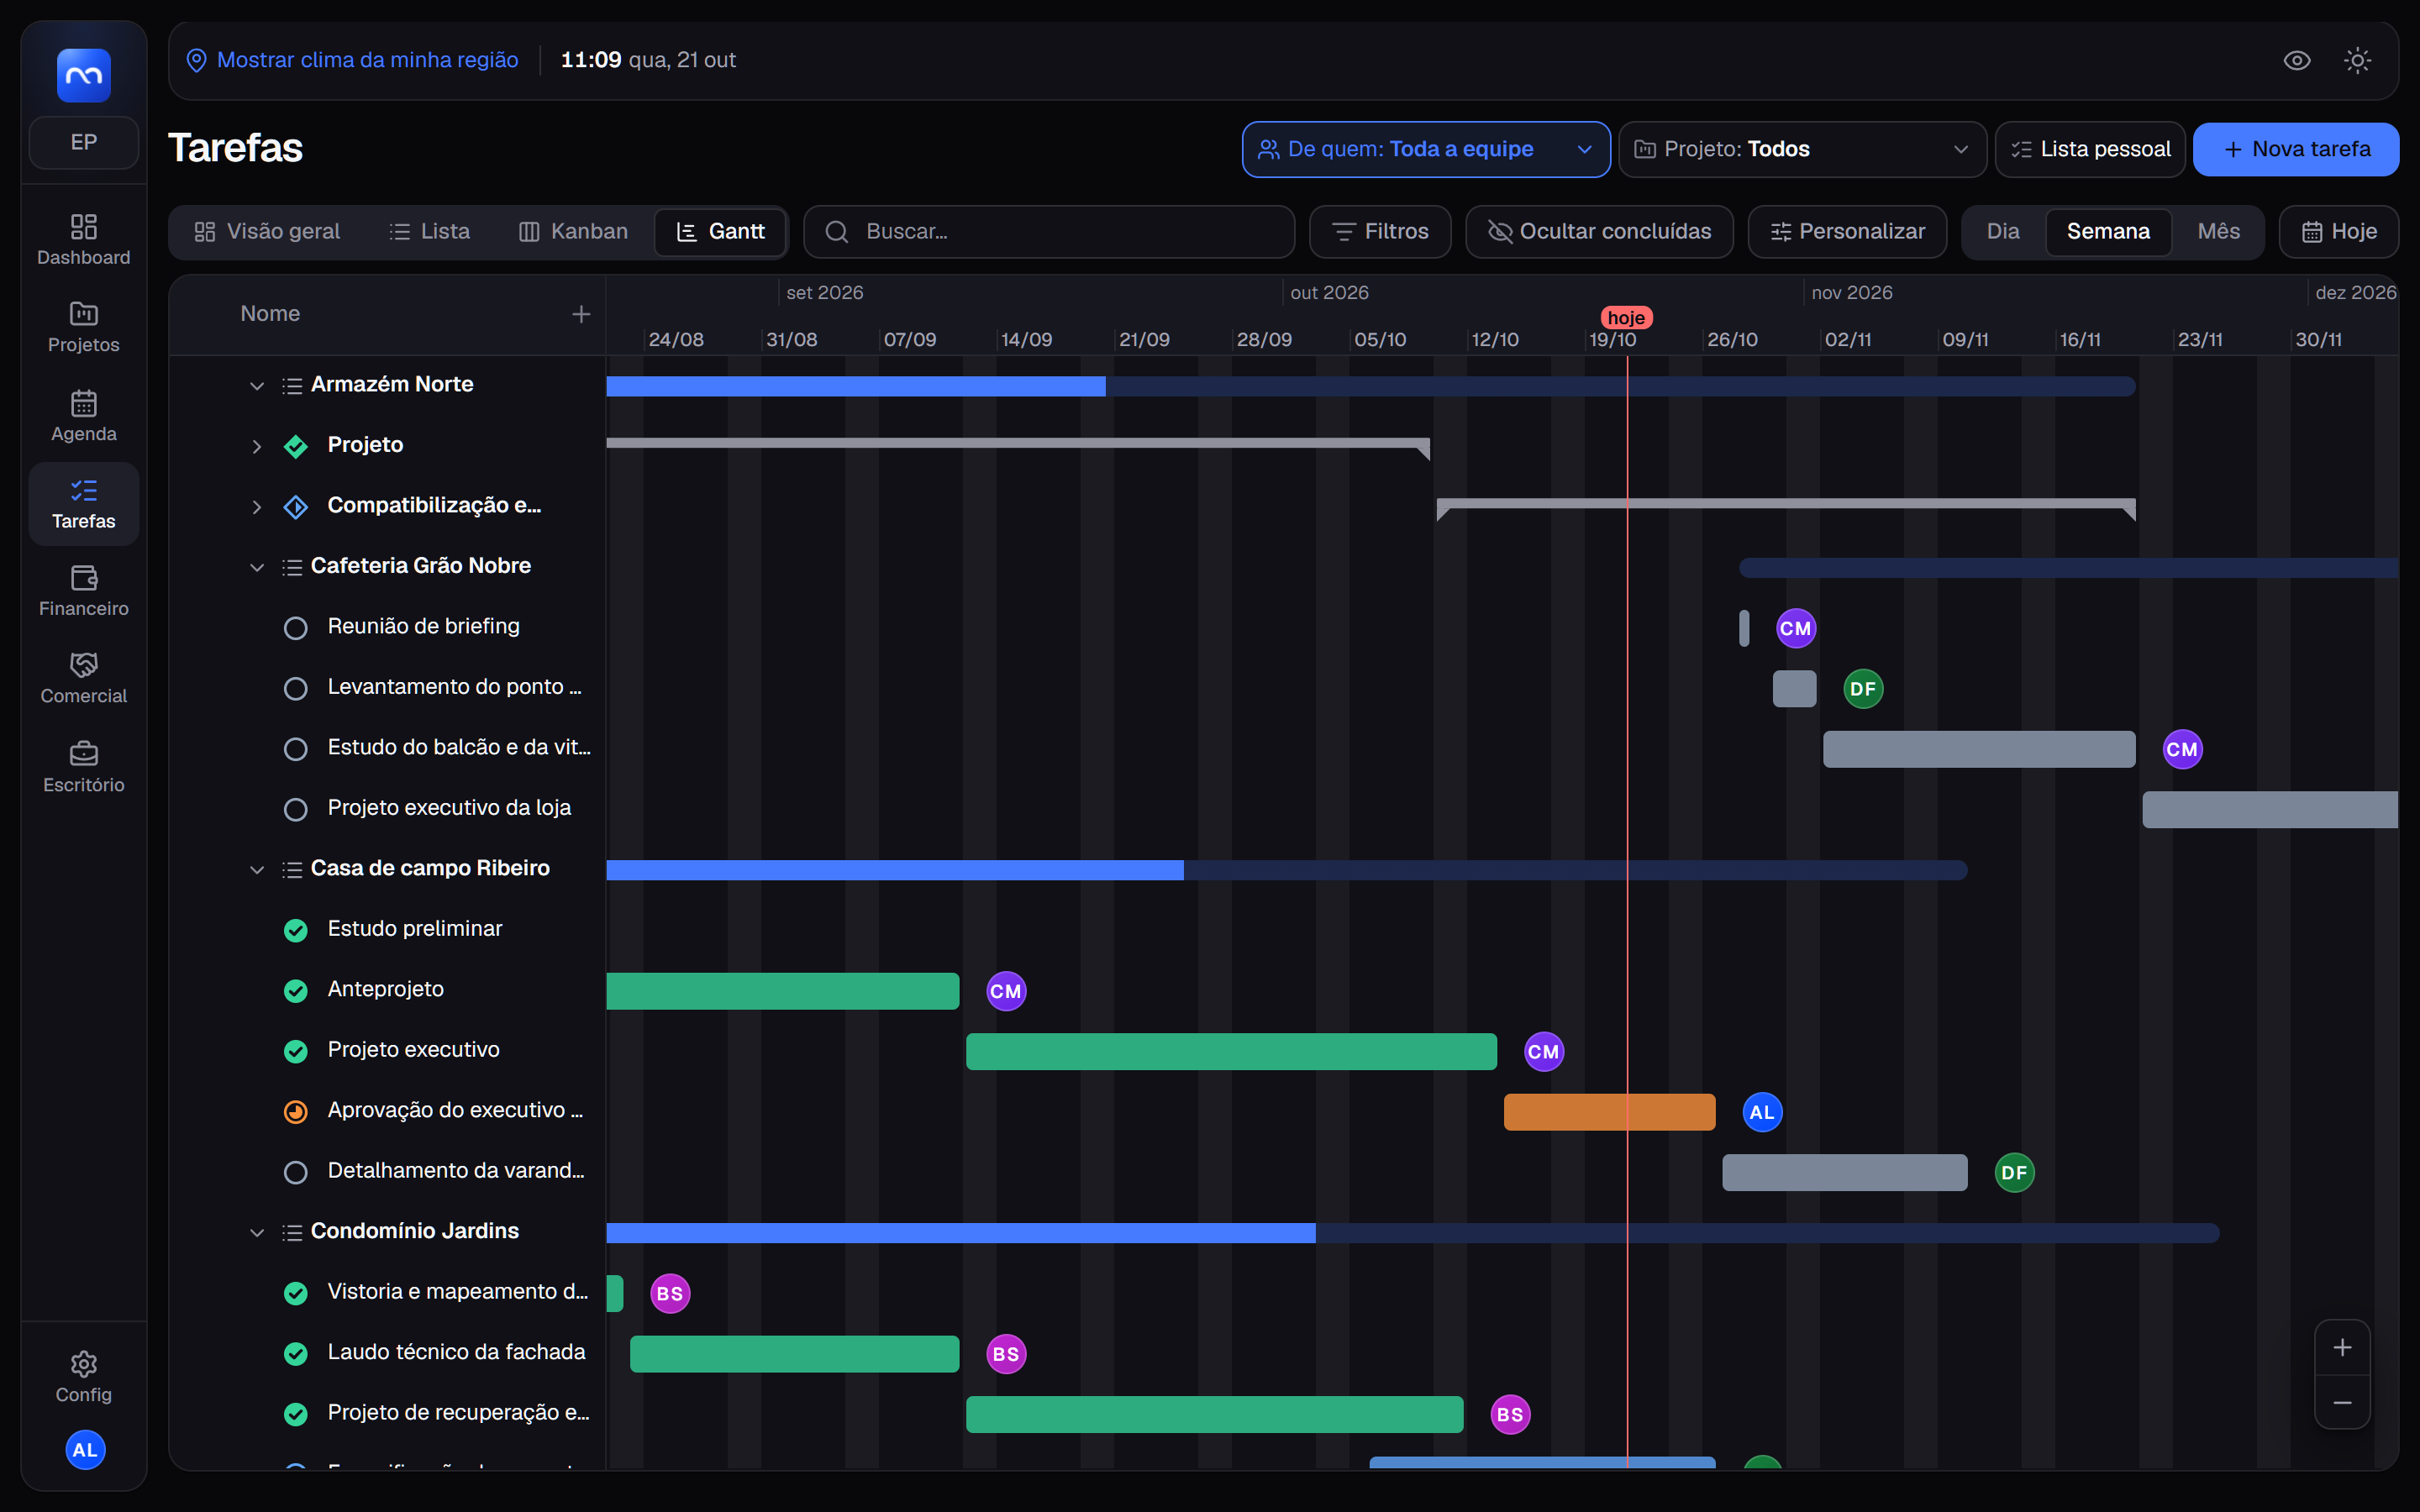Image resolution: width=2420 pixels, height=1512 pixels.
Task: Select the Mês timescale
Action: tap(2218, 231)
